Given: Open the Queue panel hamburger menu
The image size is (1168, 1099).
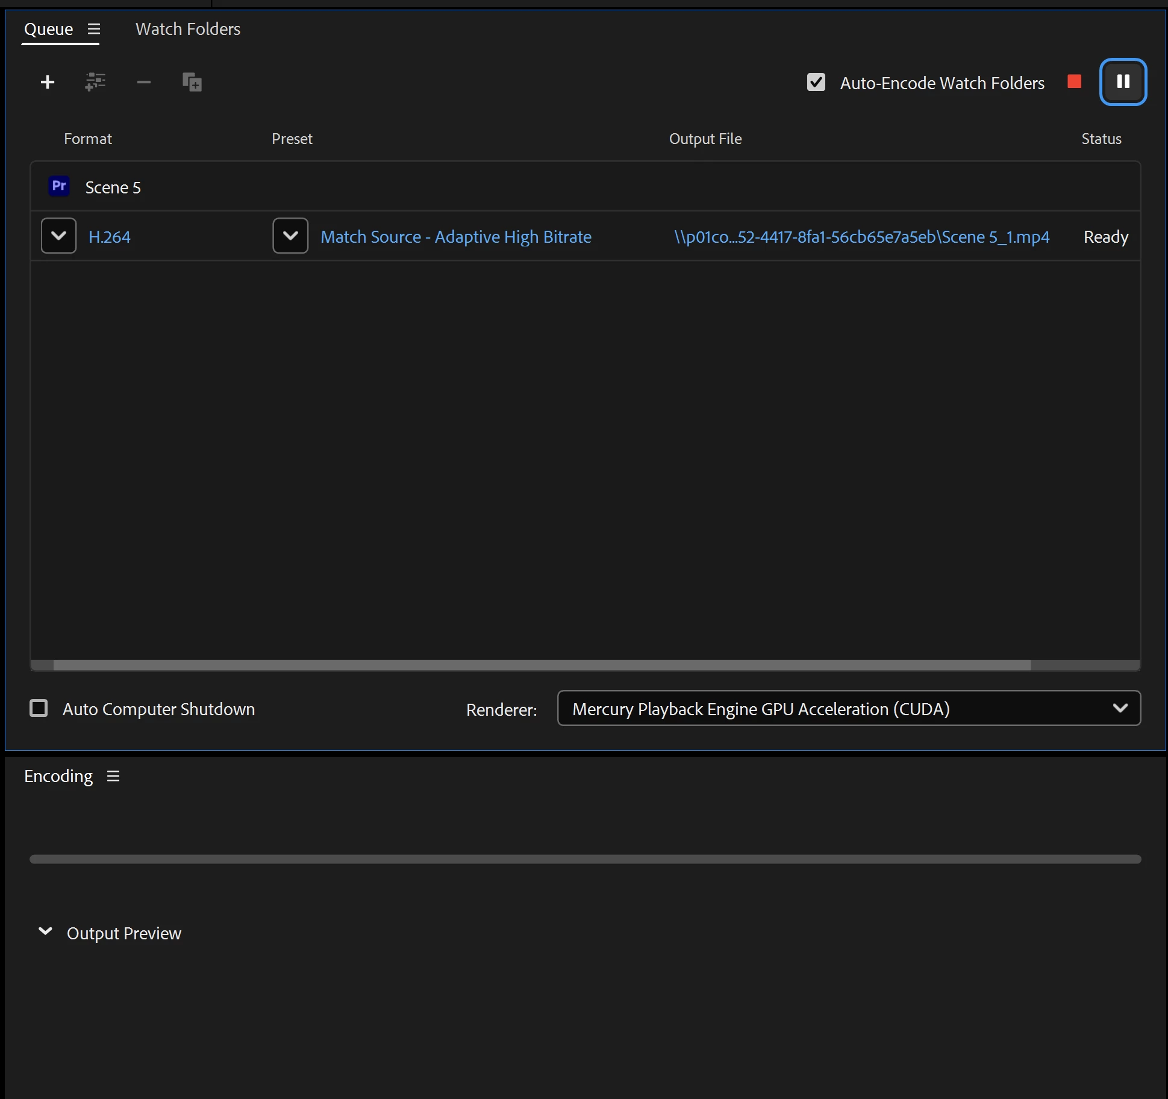Looking at the screenshot, I should pyautogui.click(x=93, y=29).
